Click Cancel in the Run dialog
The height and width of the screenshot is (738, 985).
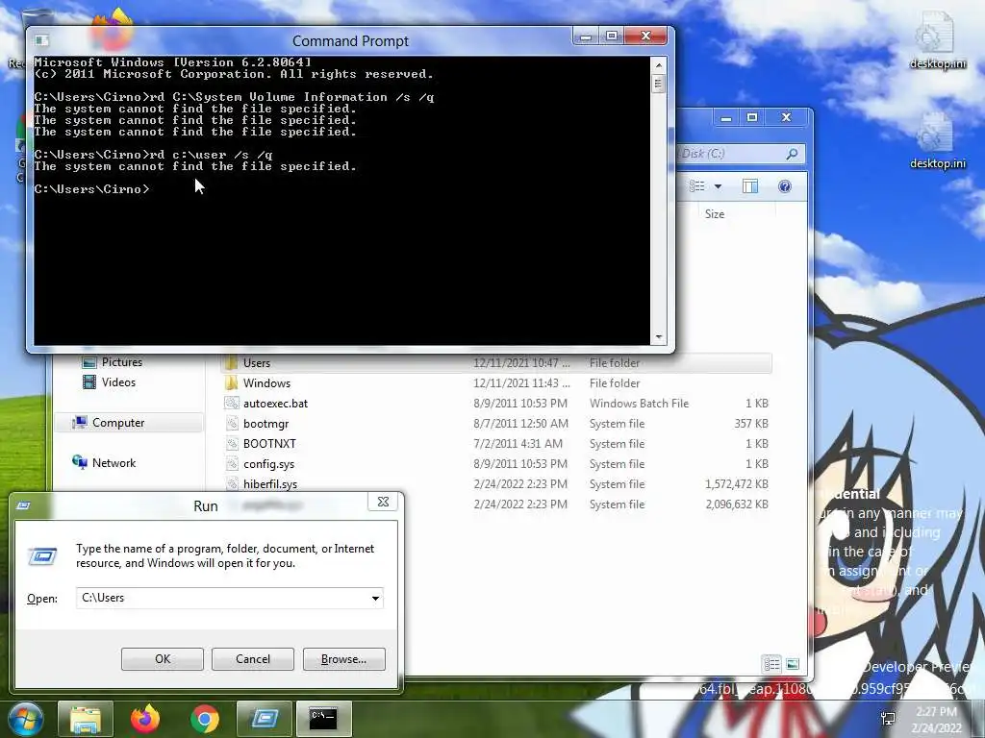(253, 659)
